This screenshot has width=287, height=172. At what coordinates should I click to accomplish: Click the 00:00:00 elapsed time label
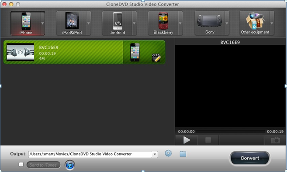pos(187,132)
